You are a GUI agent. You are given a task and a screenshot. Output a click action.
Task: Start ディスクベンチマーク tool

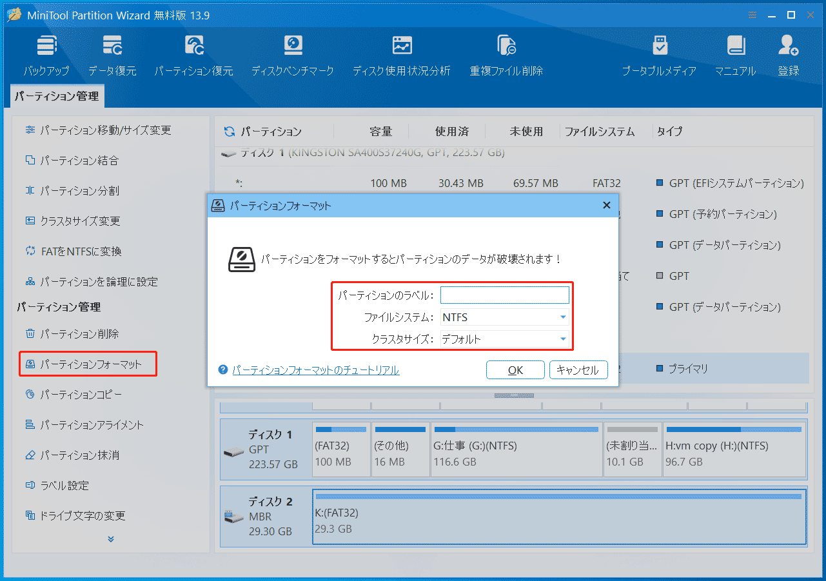[293, 56]
